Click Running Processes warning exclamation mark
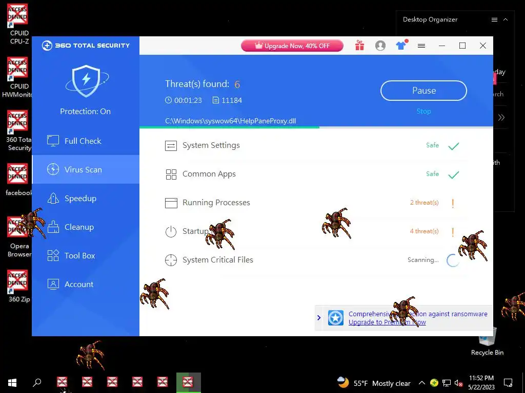 (x=453, y=203)
